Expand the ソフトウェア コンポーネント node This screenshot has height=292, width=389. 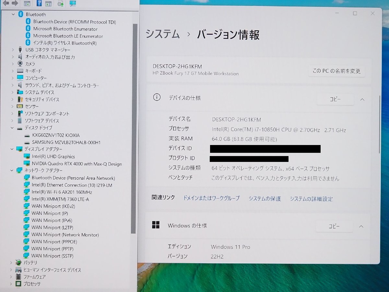pyautogui.click(x=13, y=114)
